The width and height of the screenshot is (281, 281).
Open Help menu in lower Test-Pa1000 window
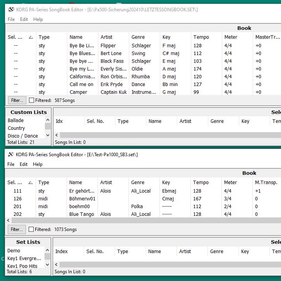[x=38, y=164]
